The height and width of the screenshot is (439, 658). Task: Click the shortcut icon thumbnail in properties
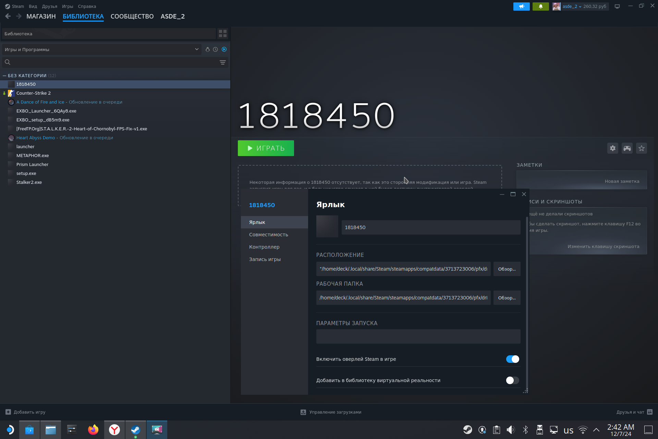point(327,226)
